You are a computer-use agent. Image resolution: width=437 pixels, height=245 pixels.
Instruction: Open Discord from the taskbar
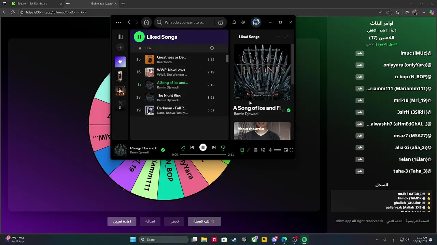tap(274, 240)
